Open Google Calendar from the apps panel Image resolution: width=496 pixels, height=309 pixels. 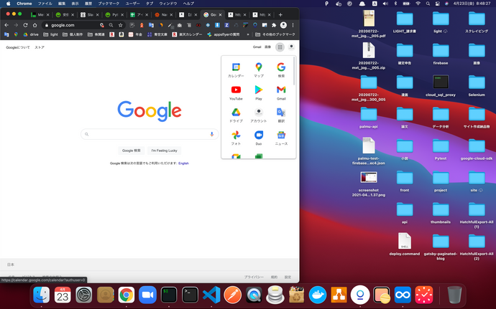[x=236, y=68]
